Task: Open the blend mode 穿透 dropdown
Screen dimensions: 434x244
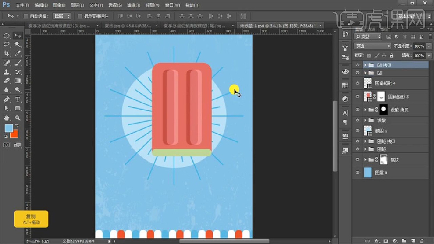Action: pyautogui.click(x=372, y=46)
